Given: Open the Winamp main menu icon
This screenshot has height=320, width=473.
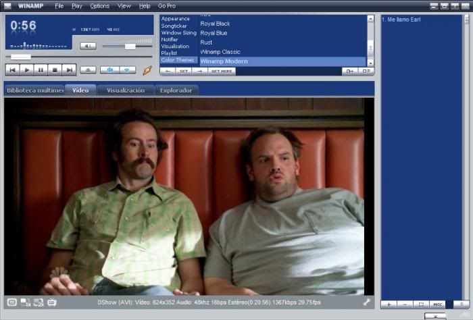Looking at the screenshot, I should tap(7, 5).
